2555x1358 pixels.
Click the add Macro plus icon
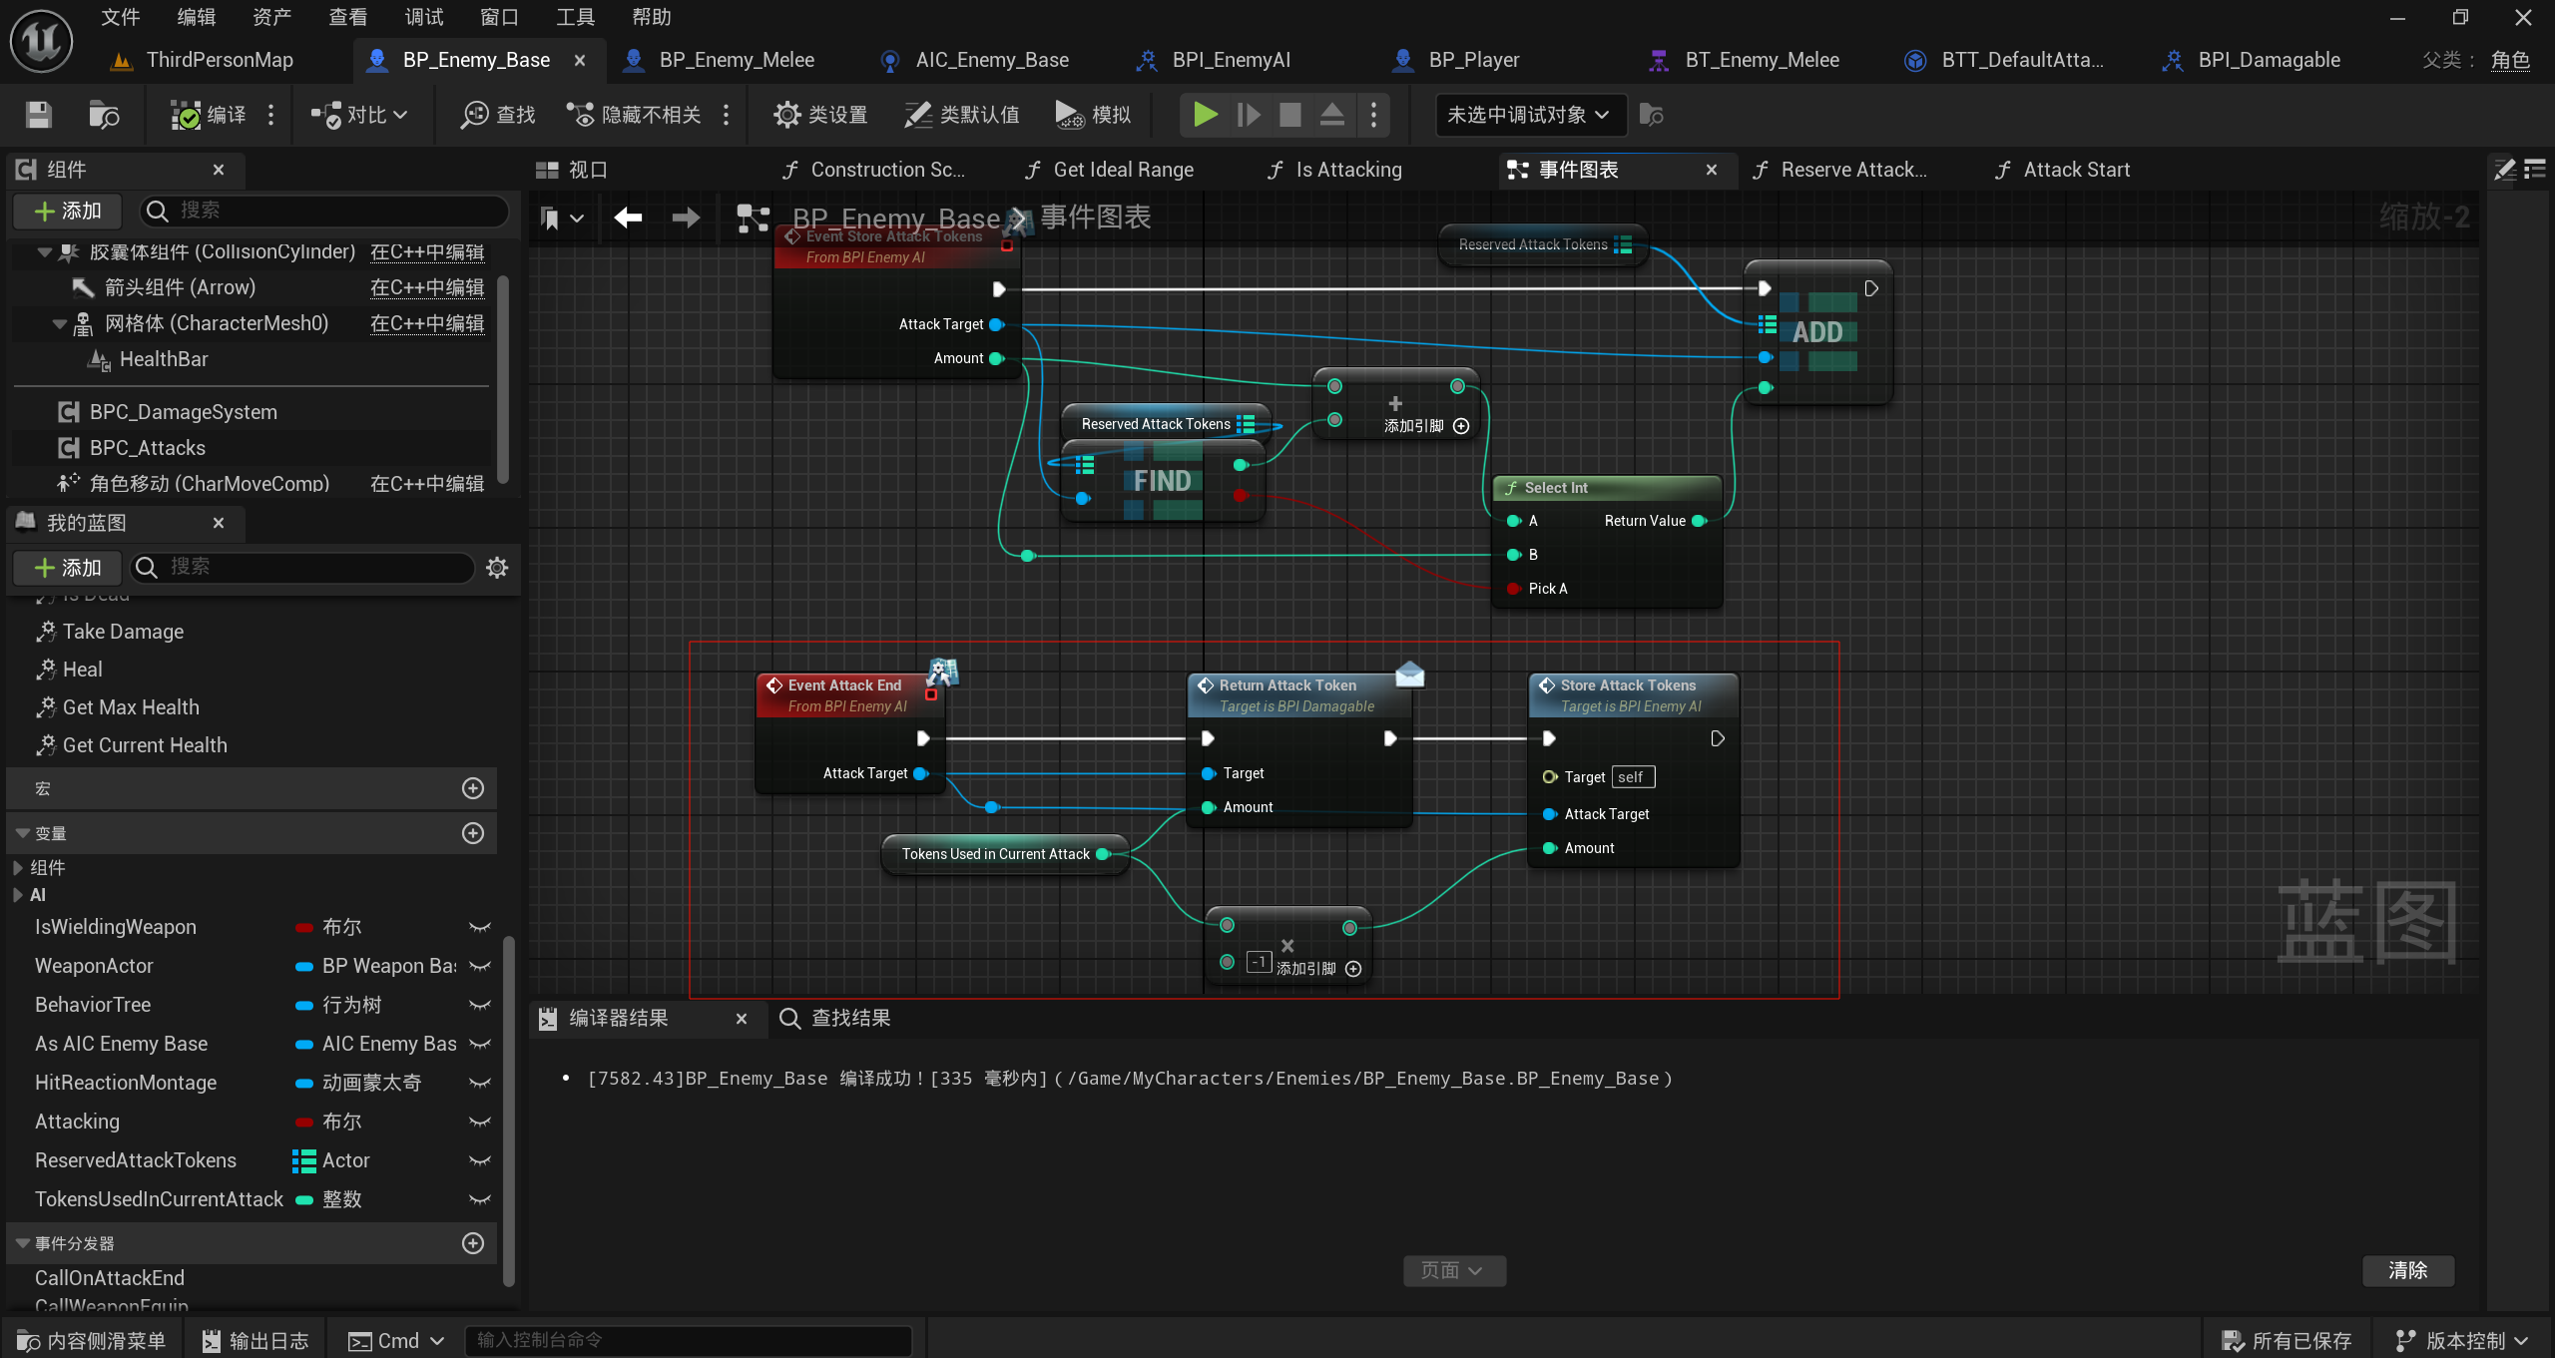pyautogui.click(x=473, y=788)
